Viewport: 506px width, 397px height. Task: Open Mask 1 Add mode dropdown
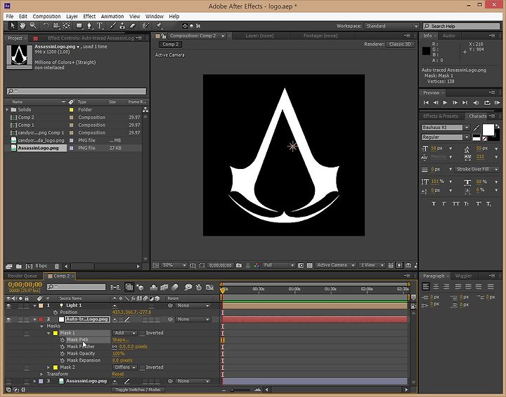point(124,333)
